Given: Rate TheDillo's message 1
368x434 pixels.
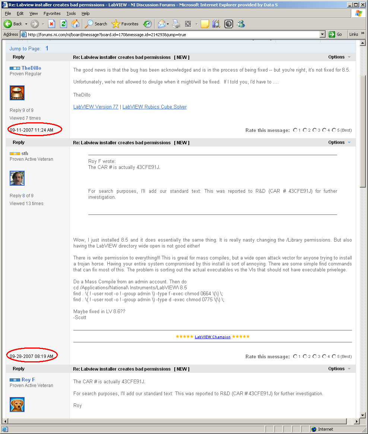Looking at the screenshot, I should coord(295,130).
